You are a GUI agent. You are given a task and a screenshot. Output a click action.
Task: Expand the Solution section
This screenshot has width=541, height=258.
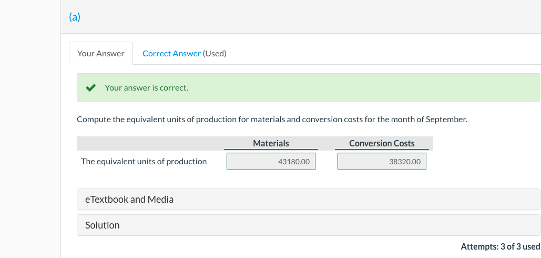308,225
